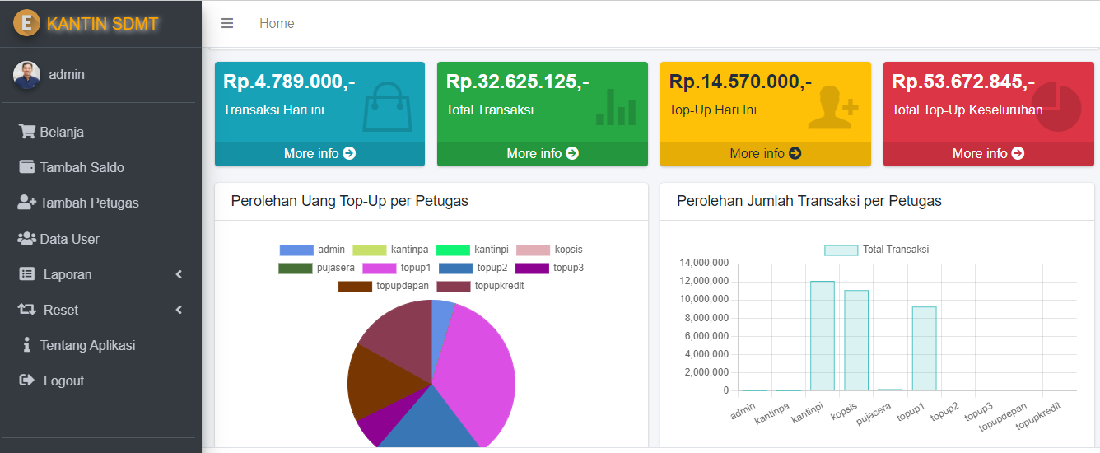The image size is (1100, 453).
Task: Open More info for Total Top-Up Keseluruhan
Action: click(x=988, y=153)
